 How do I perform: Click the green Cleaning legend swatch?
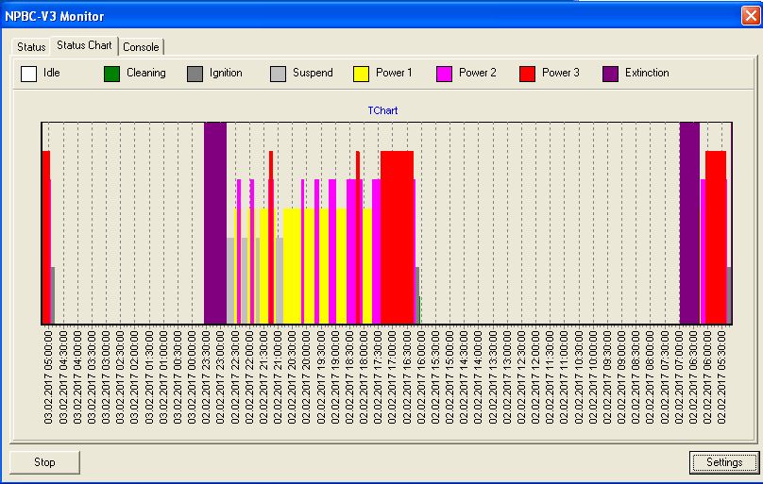pyautogui.click(x=111, y=74)
